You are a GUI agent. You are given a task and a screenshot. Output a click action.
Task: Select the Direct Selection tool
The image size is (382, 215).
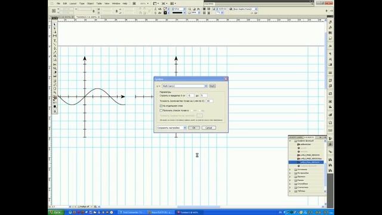(x=54, y=28)
